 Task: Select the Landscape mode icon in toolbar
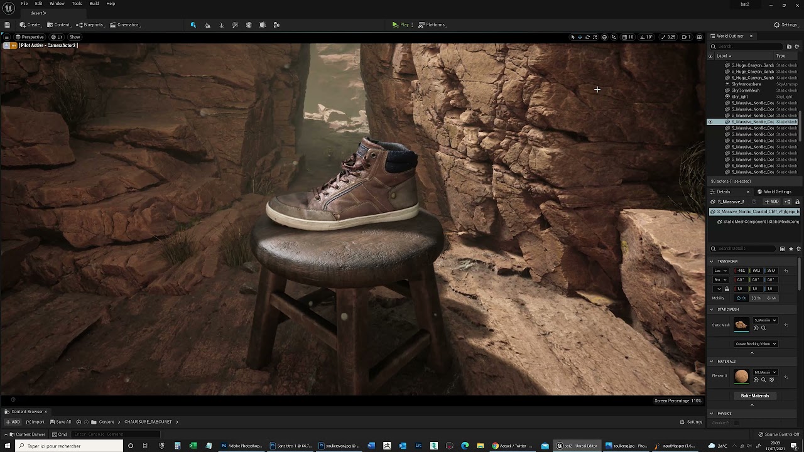coord(207,25)
